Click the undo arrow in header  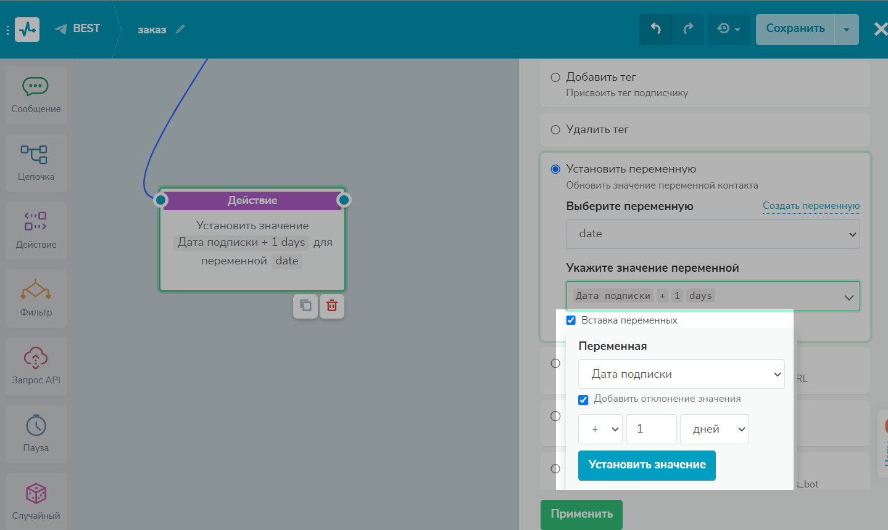click(655, 29)
